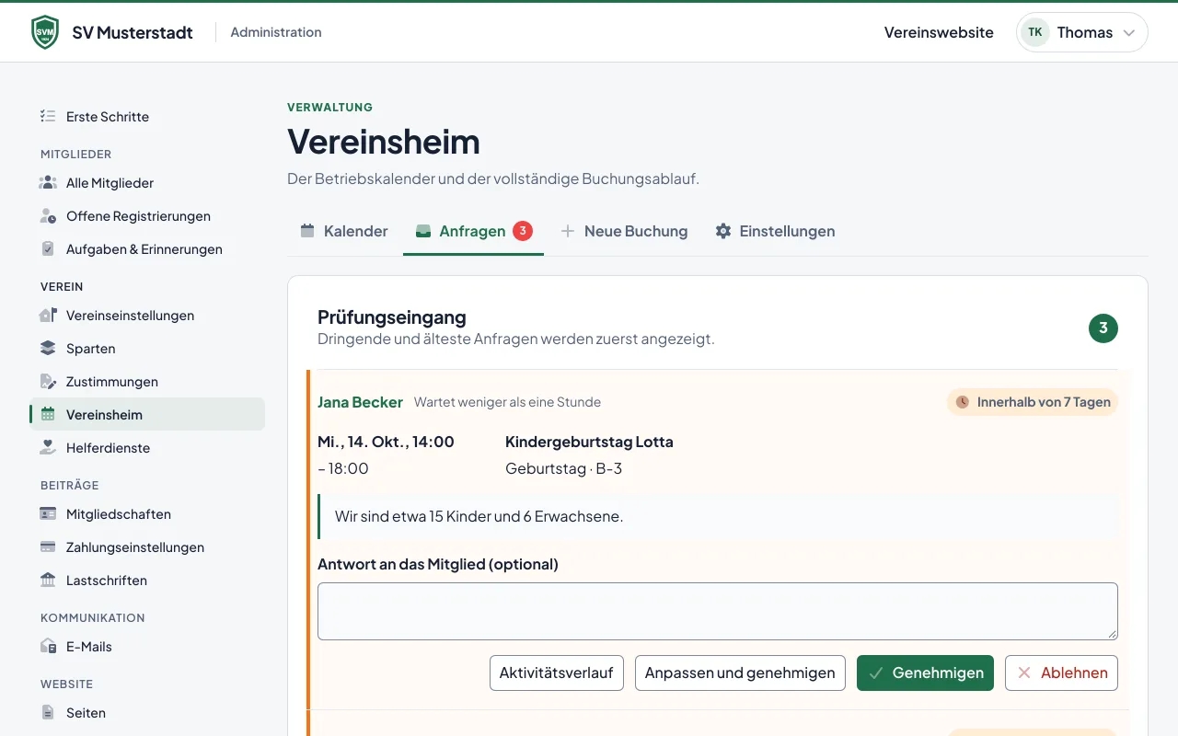This screenshot has height=736, width=1178.
Task: Click Wartet weniger als eine Stunde text
Action: pyautogui.click(x=507, y=402)
